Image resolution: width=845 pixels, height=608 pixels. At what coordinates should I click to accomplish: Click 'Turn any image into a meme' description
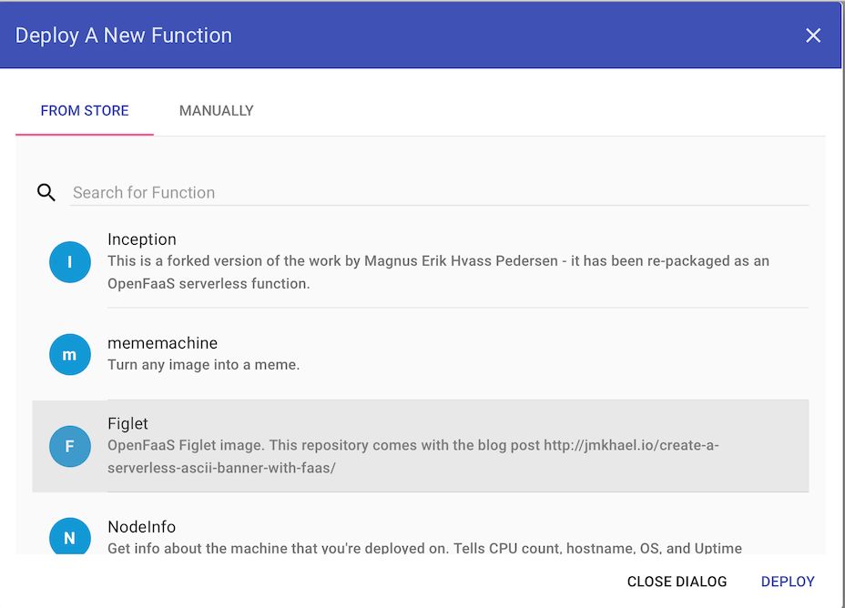tap(204, 365)
